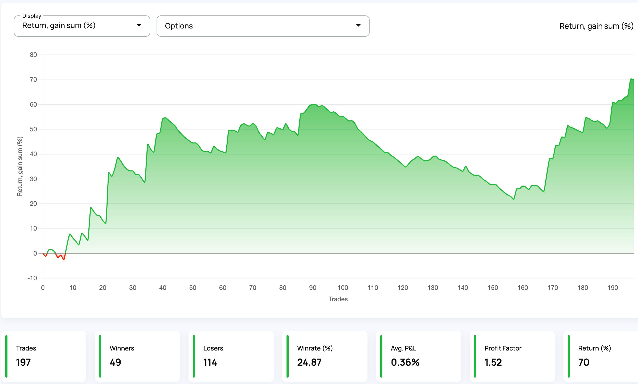Click the Losers stat card
The image size is (638, 384).
pyautogui.click(x=231, y=356)
